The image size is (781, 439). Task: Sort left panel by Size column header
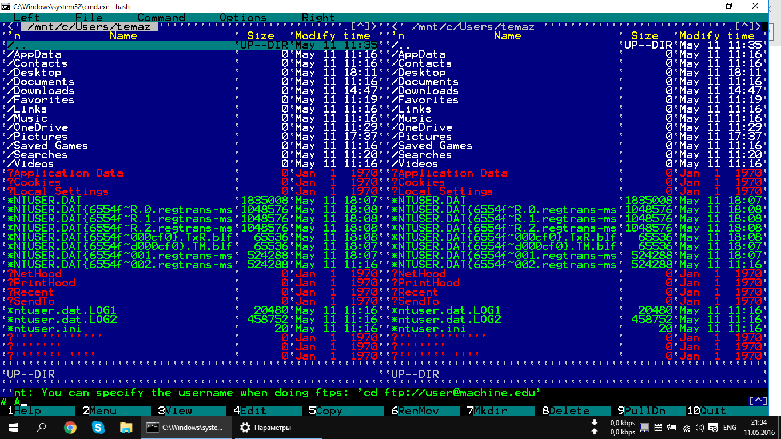point(261,36)
